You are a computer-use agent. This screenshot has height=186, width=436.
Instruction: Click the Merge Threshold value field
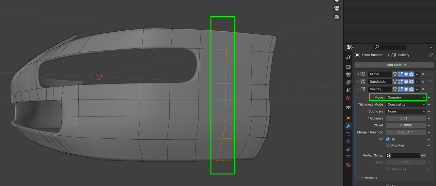[x=406, y=132]
